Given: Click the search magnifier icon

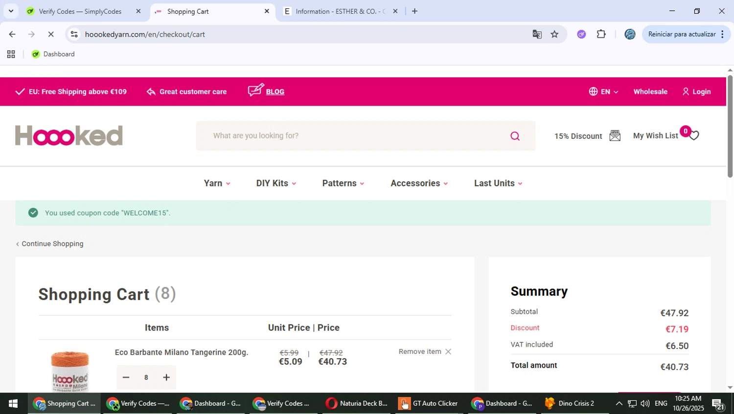Looking at the screenshot, I should pyautogui.click(x=515, y=136).
